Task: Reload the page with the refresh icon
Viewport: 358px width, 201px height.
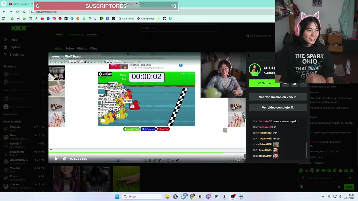Action: tap(17, 12)
